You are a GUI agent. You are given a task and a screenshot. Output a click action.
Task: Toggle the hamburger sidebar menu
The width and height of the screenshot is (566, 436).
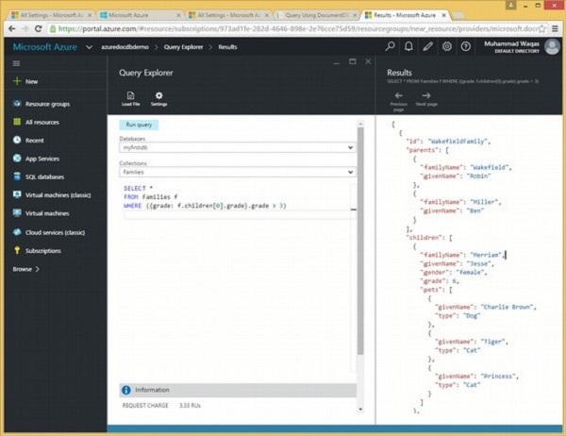[16, 63]
